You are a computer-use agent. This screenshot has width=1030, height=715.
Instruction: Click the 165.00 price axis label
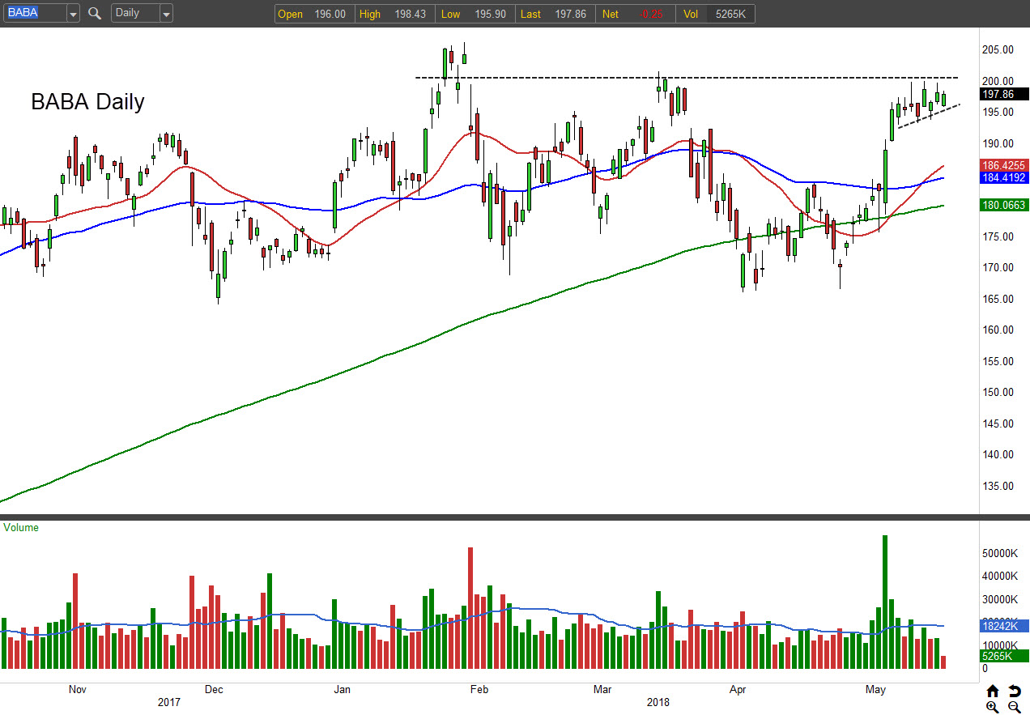pos(998,299)
